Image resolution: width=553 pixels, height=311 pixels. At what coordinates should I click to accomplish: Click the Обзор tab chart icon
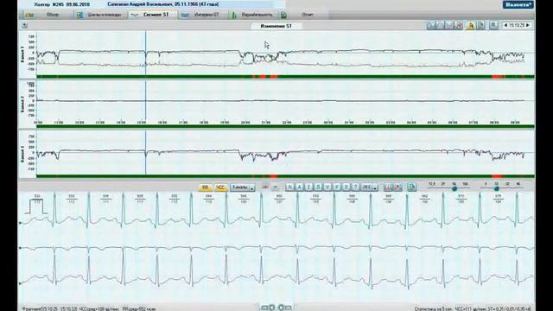pos(29,16)
